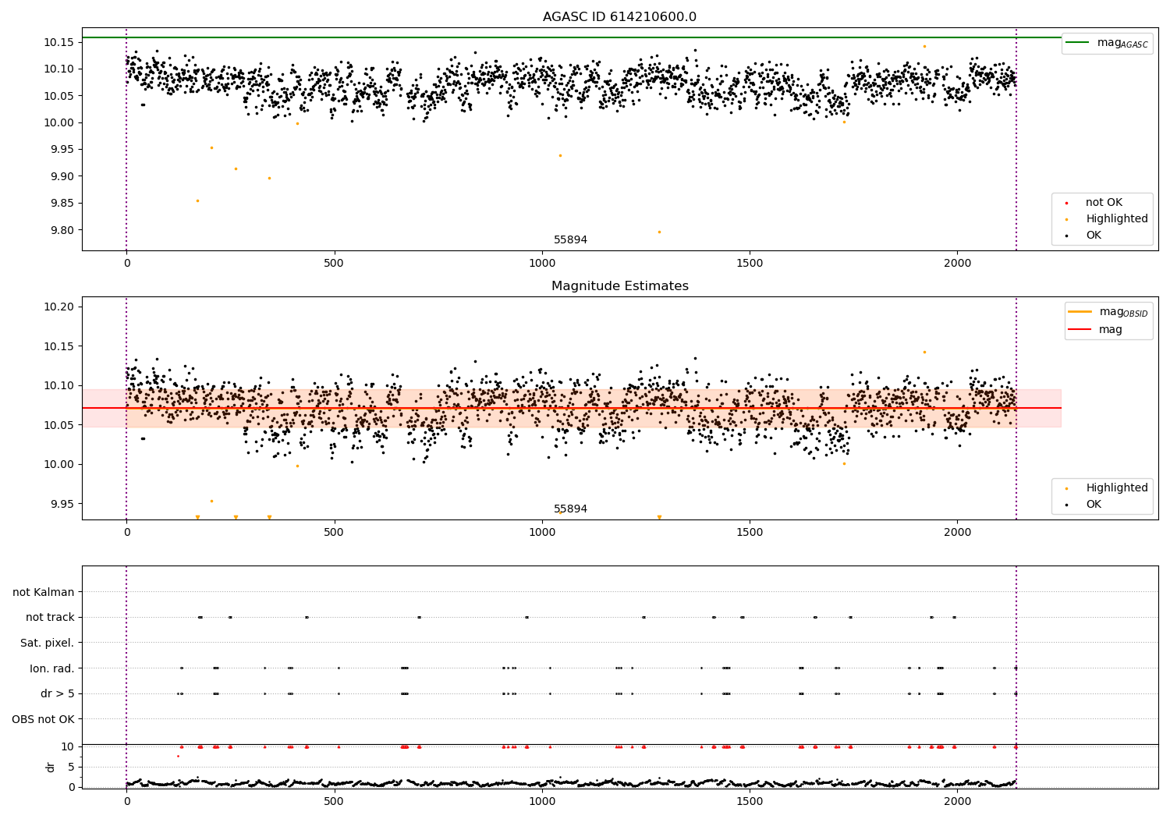Click the '1000' x-tick under the bottom plot
The height and width of the screenshot is (819, 1170).
point(541,801)
